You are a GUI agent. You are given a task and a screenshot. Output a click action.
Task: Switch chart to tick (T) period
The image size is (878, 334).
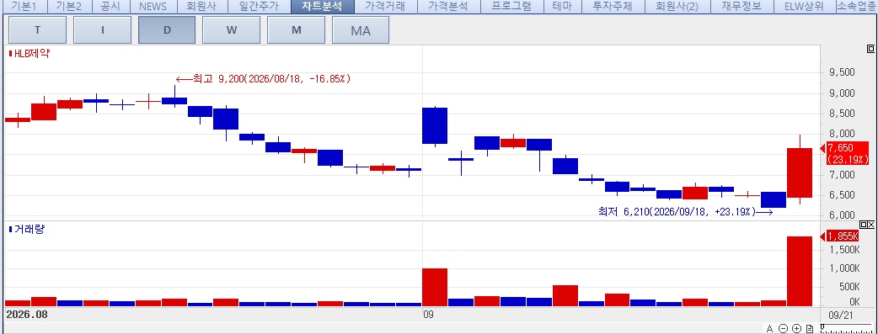click(x=38, y=30)
